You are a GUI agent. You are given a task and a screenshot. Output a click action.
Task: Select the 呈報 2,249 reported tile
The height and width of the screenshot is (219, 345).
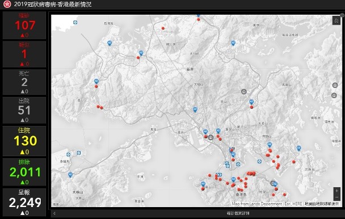(x=24, y=203)
